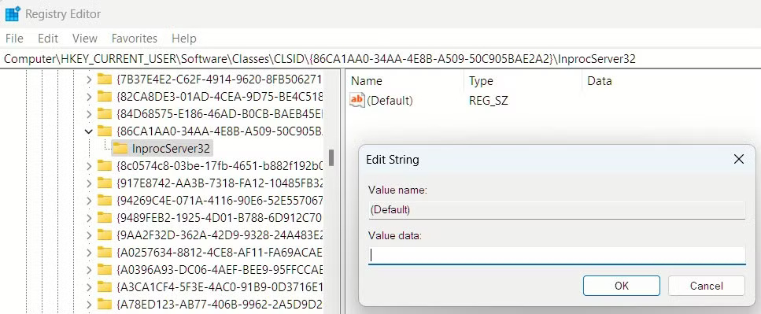761x314 pixels.
Task: Expand the {7B37E4E2-C62F key
Action: tap(89, 79)
